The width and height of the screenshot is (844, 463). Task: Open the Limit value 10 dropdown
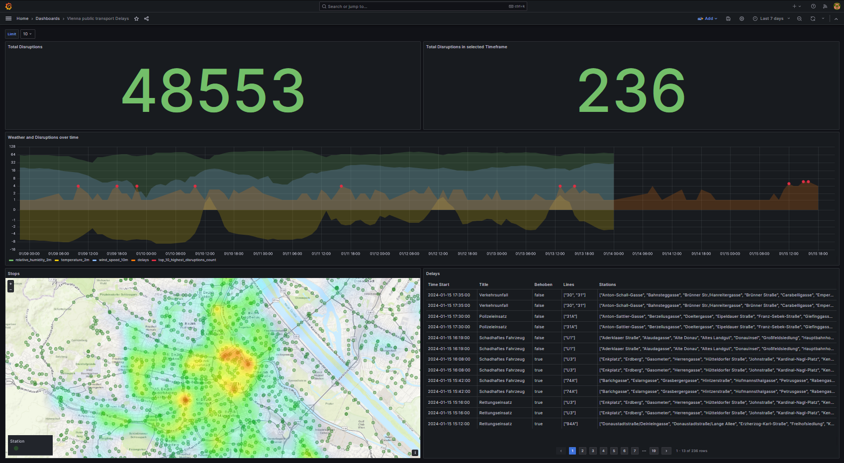point(27,34)
